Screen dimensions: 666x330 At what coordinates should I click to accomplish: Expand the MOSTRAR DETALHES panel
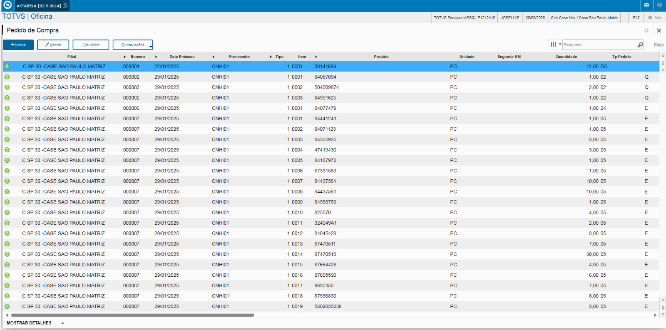tap(35, 323)
